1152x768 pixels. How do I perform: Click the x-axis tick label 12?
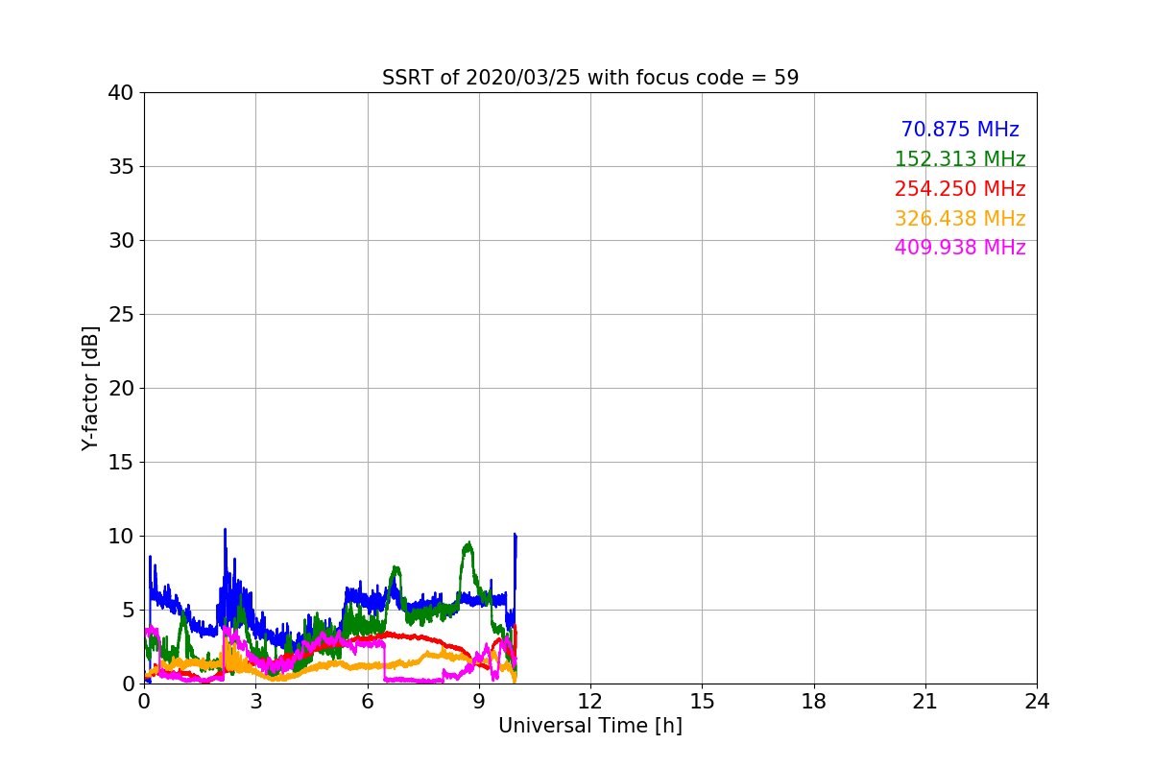[590, 702]
